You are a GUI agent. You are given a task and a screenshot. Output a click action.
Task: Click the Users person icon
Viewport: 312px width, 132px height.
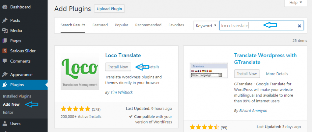(x=5, y=124)
